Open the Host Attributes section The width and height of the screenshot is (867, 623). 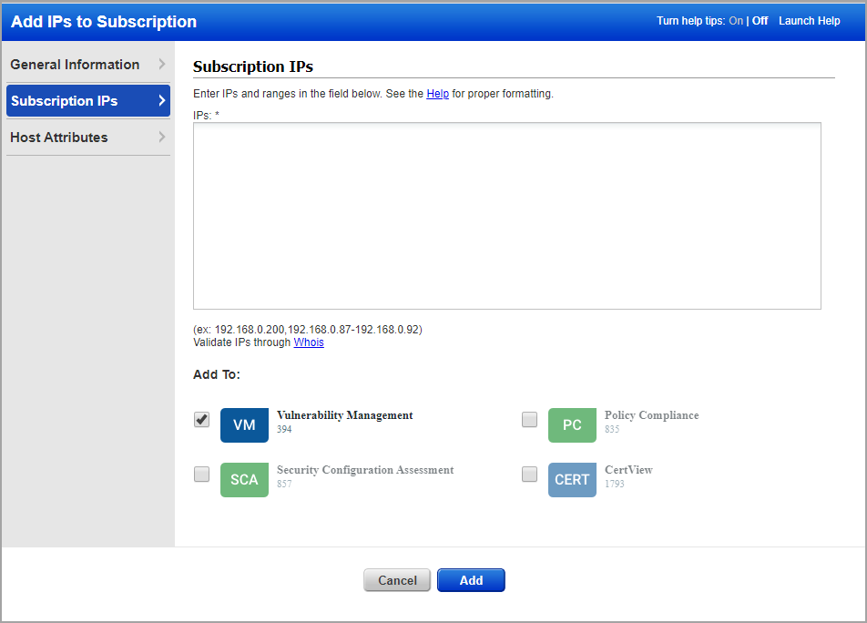(57, 137)
